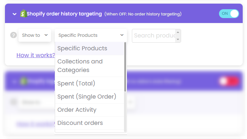Toggle off the ON order history switch
This screenshot has height=139, width=247.
[x=229, y=14]
